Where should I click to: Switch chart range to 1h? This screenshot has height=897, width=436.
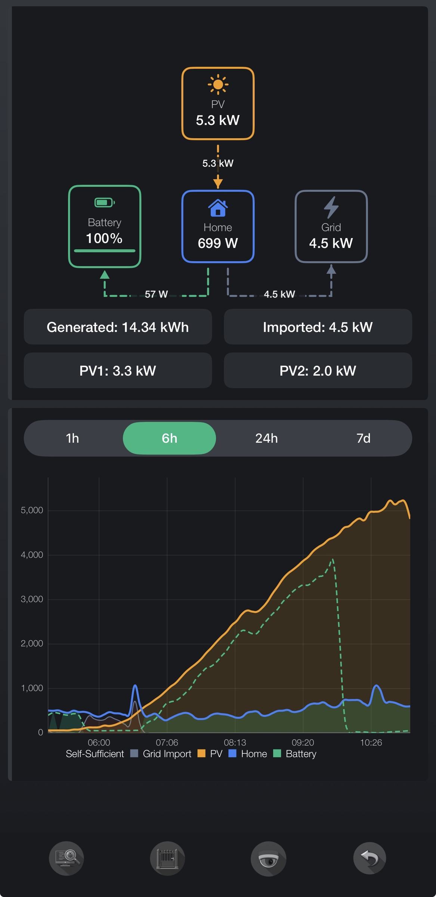(x=72, y=438)
